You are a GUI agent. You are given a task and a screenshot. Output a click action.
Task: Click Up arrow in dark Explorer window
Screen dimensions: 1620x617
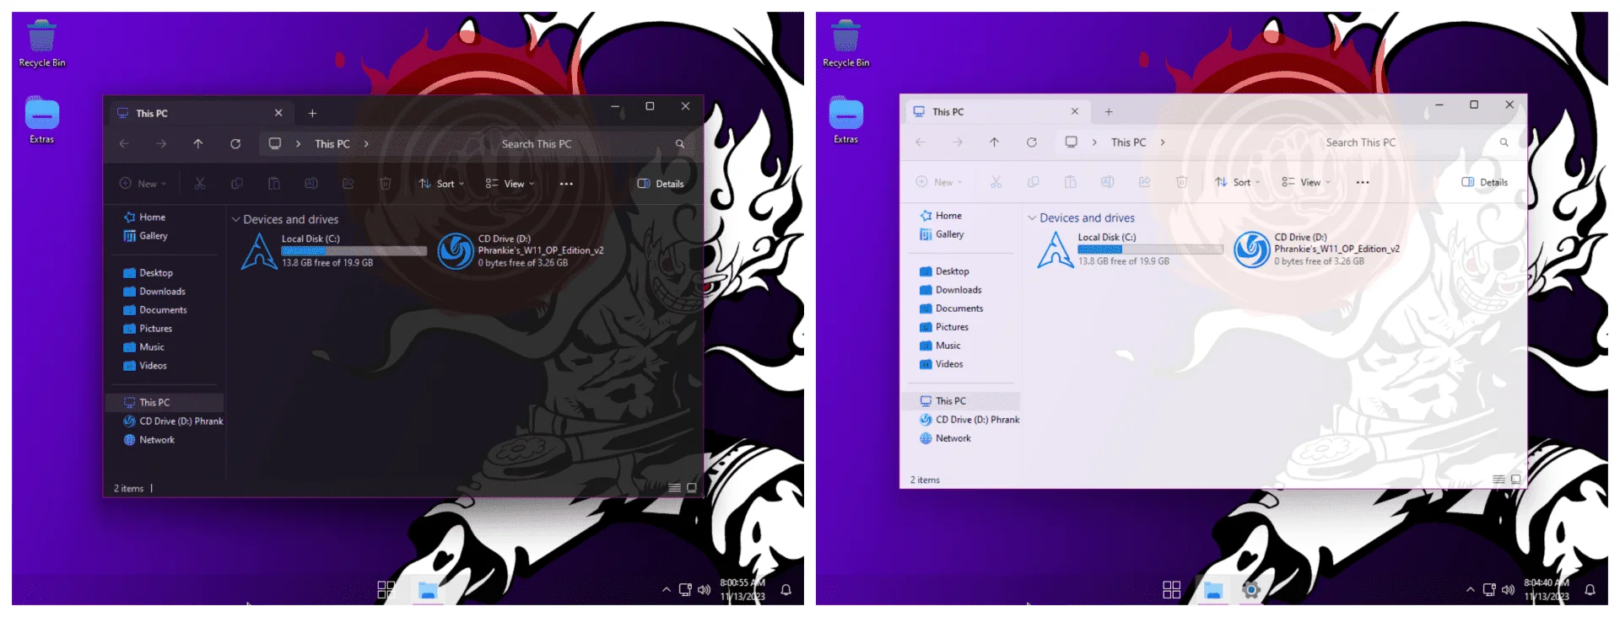click(198, 144)
